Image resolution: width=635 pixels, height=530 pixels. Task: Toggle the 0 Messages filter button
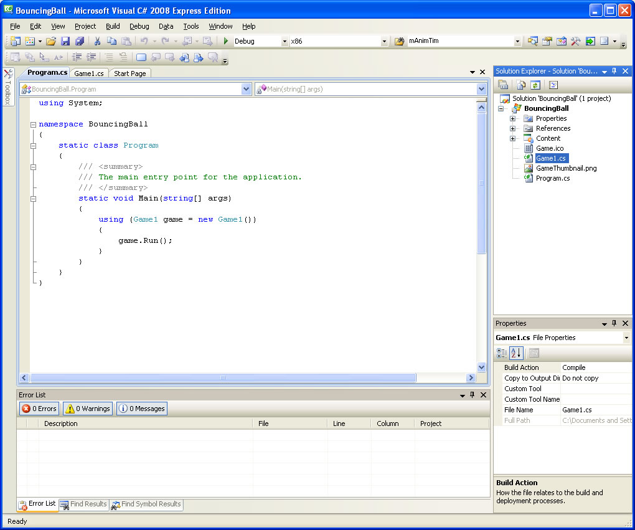pos(142,409)
